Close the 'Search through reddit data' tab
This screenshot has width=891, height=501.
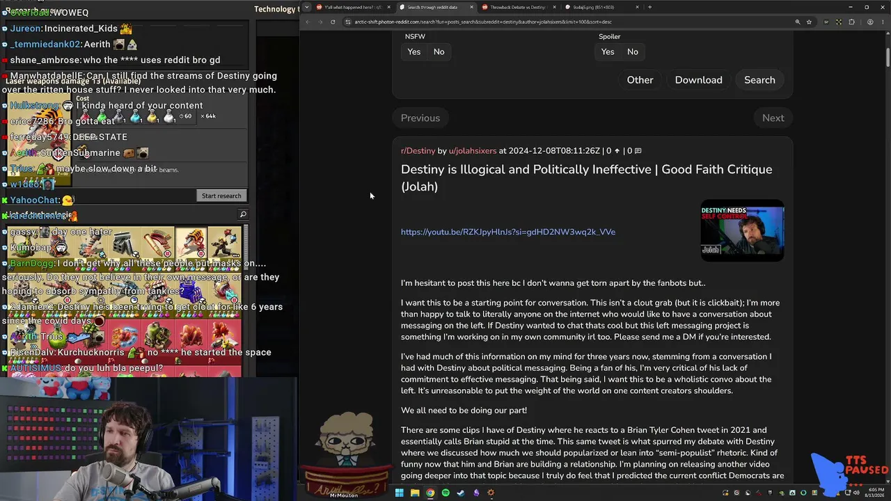tap(471, 7)
